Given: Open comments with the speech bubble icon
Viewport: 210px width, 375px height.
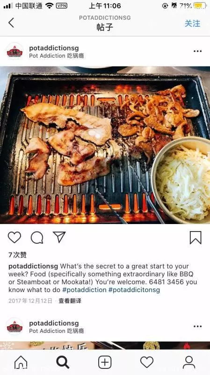Looking at the screenshot, I should (37, 238).
